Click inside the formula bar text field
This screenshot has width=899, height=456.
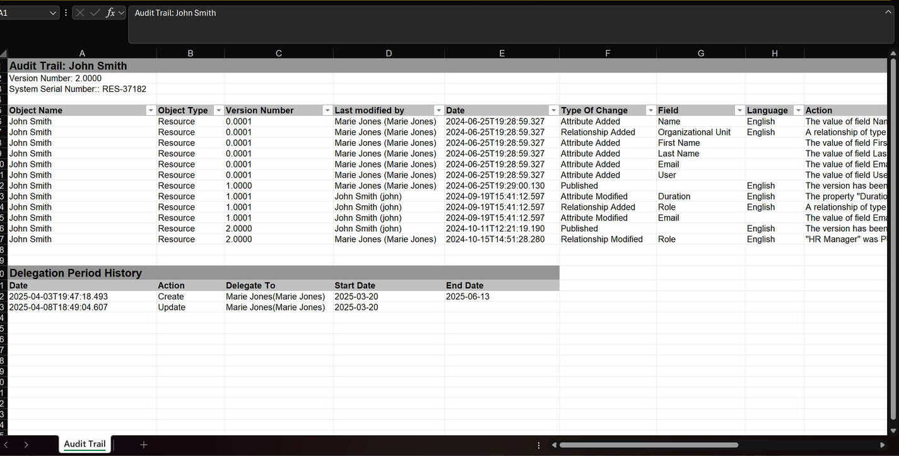505,24
